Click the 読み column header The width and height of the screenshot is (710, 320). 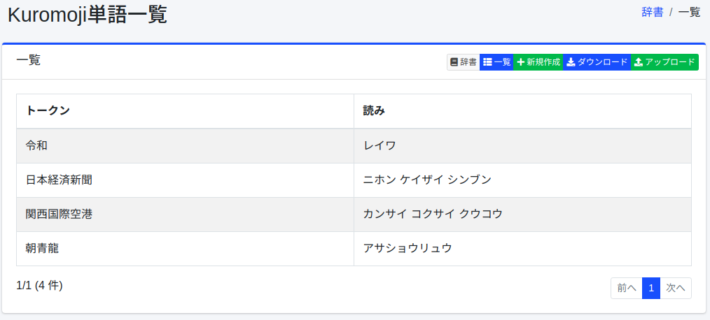tap(374, 110)
